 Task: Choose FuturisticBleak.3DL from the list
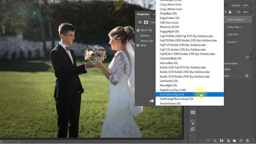(190, 58)
